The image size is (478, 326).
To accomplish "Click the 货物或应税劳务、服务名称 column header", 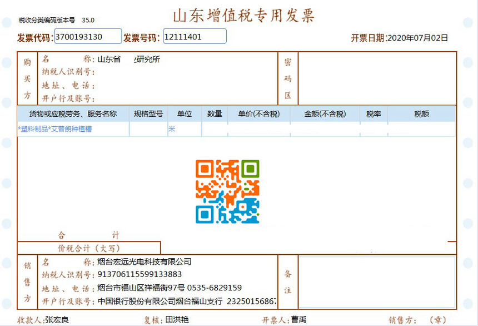I will (x=73, y=114).
